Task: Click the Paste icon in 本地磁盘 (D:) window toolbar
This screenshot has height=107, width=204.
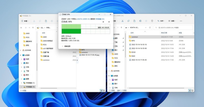Action: (x=46, y=21)
